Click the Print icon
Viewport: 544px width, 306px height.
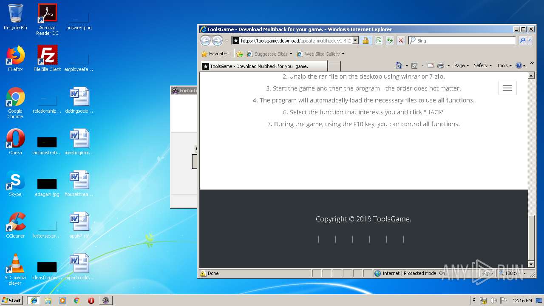tap(441, 65)
